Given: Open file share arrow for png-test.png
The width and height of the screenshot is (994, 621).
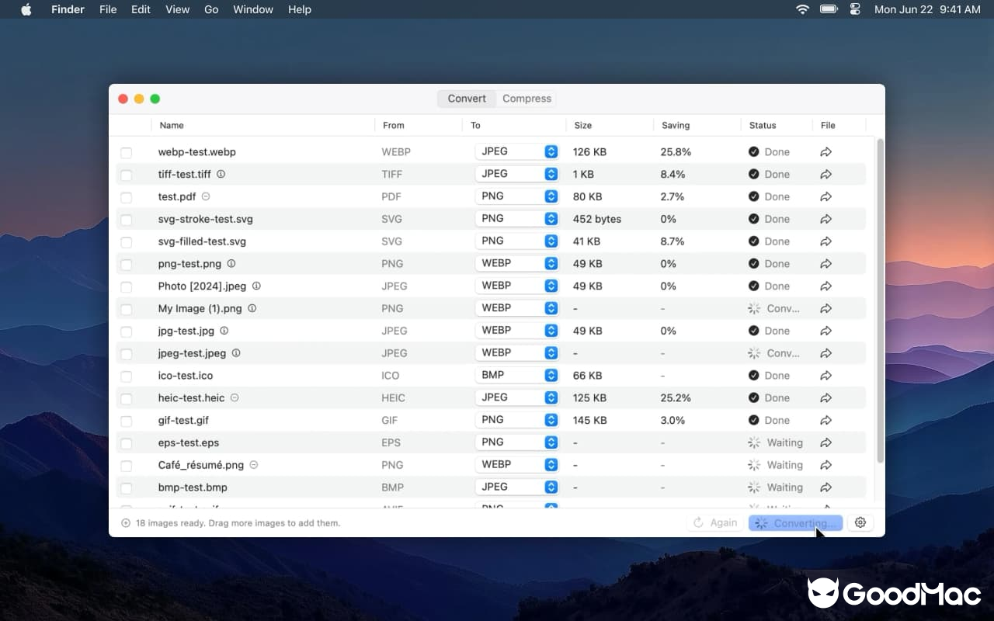Looking at the screenshot, I should pyautogui.click(x=826, y=264).
